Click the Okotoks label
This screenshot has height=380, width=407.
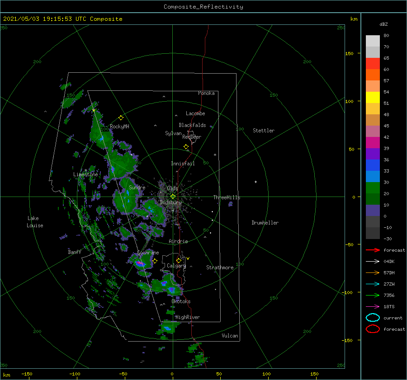[181, 301]
